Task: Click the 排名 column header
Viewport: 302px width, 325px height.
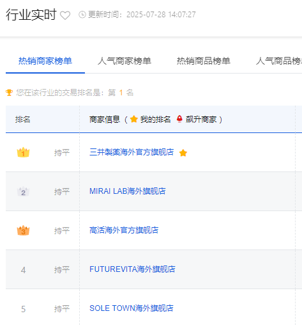Action: tap(23, 120)
